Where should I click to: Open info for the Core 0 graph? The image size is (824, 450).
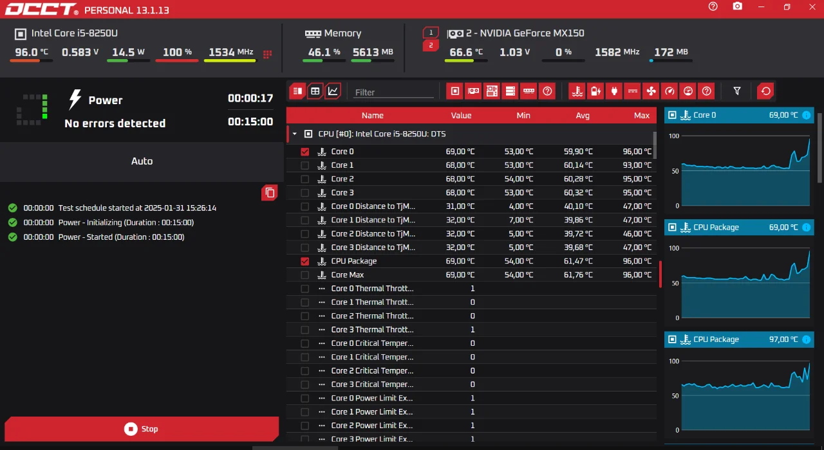tap(806, 115)
